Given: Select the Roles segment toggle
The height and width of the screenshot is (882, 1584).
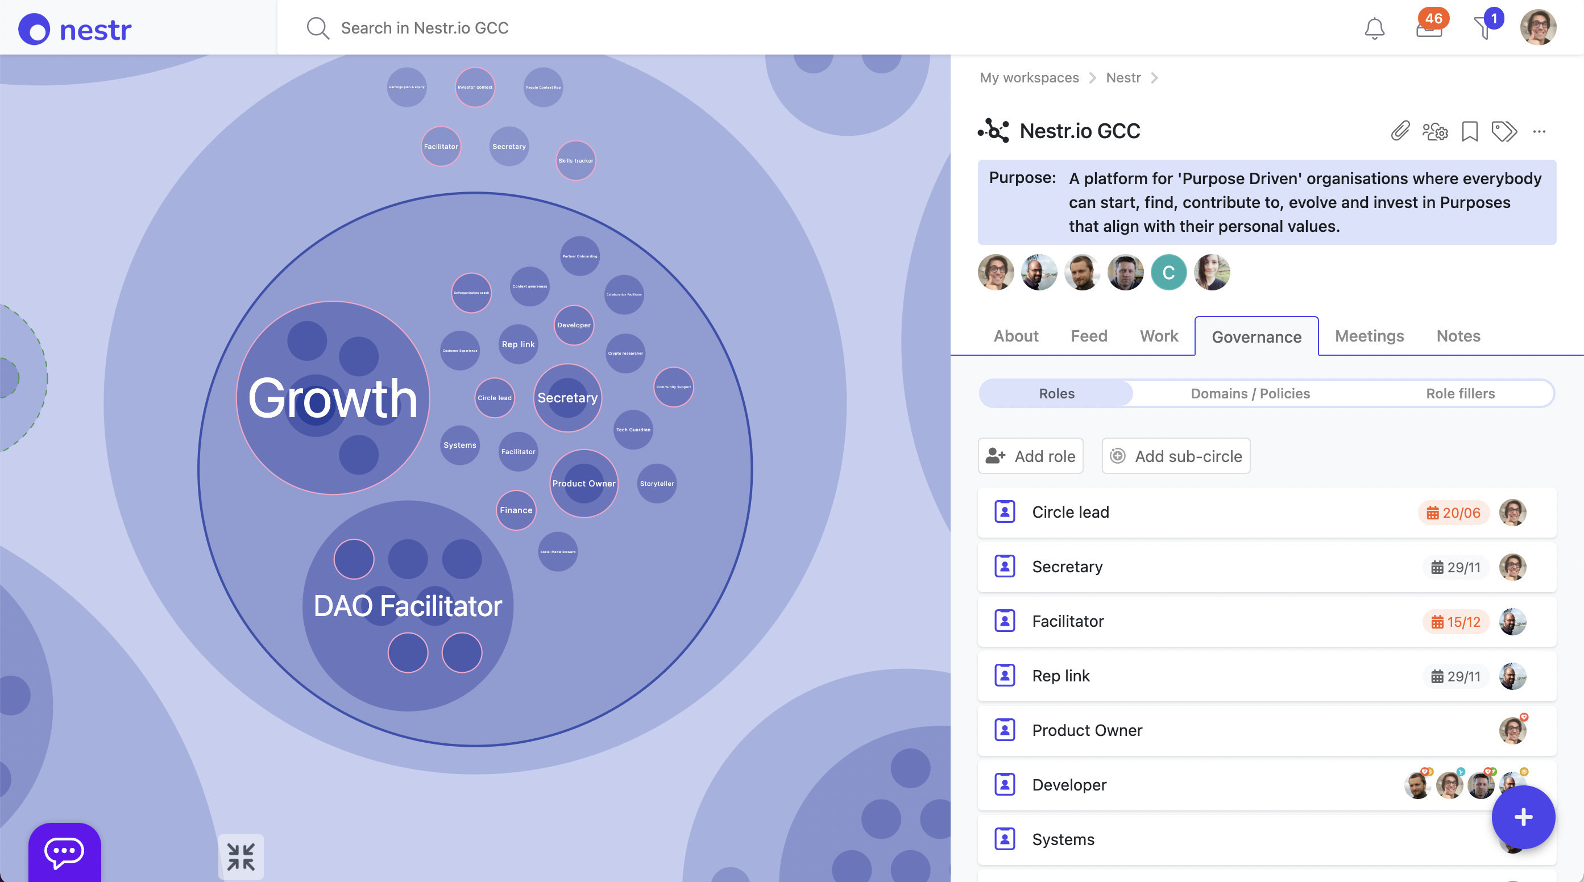Looking at the screenshot, I should click(x=1056, y=393).
